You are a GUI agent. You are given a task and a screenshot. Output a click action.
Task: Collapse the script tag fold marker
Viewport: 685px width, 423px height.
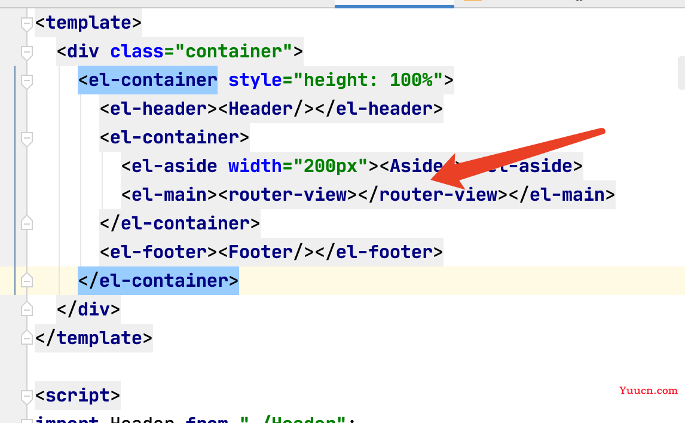pos(27,396)
